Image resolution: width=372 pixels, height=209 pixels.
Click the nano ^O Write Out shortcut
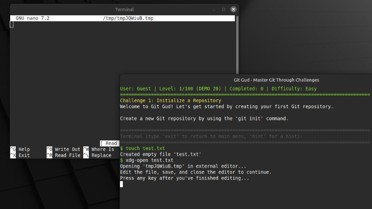[x=64, y=149]
